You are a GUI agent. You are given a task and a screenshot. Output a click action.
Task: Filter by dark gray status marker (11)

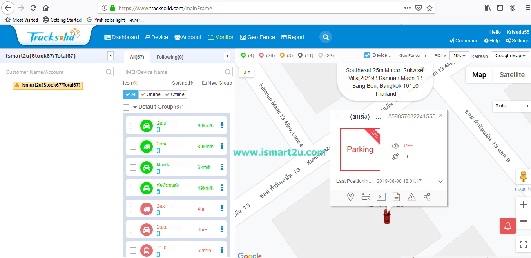coord(300,55)
